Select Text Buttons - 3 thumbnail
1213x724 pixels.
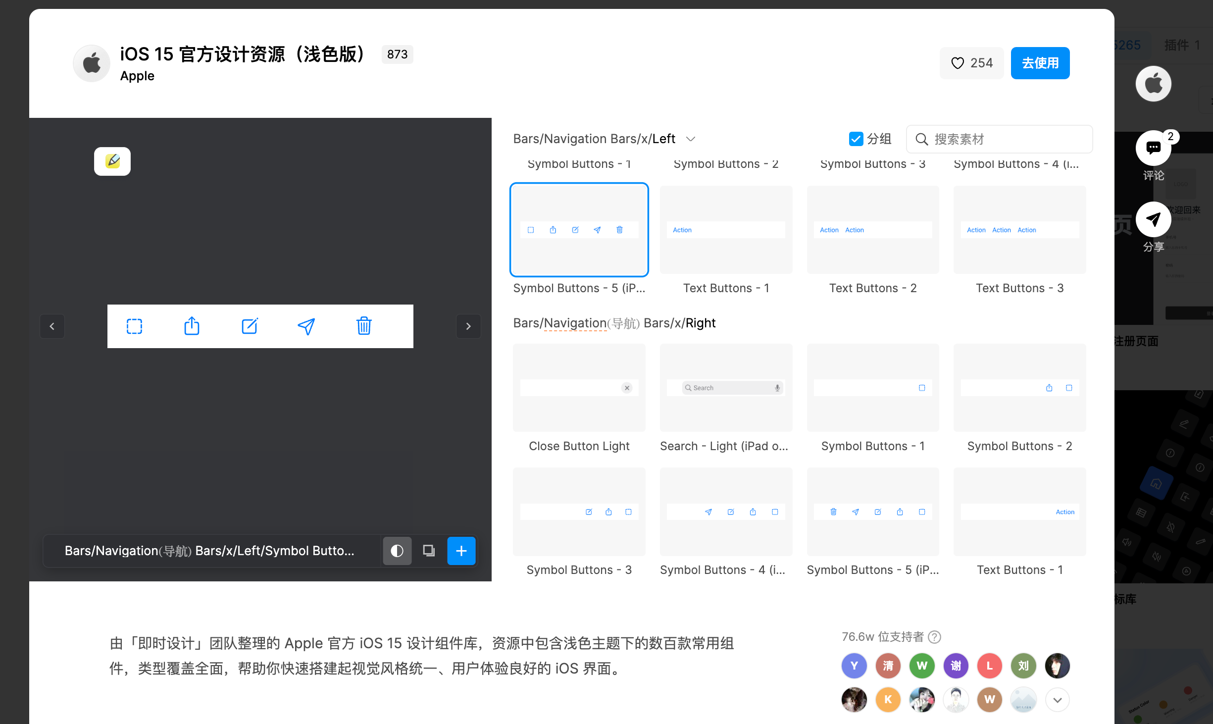1019,230
